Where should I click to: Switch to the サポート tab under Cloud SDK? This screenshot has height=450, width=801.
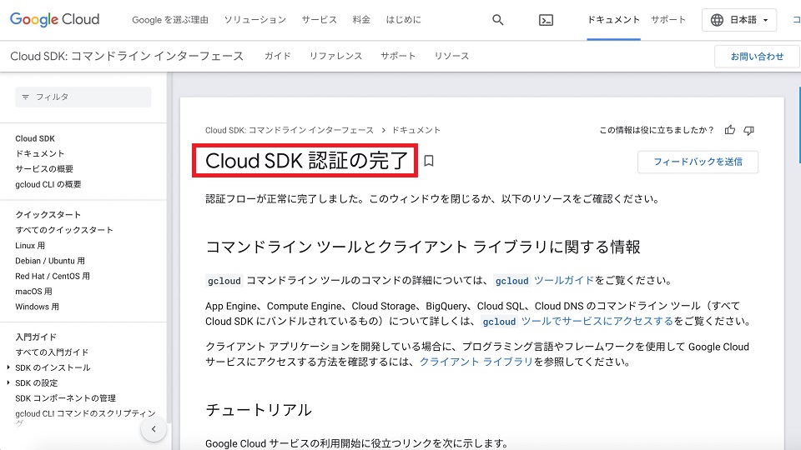coord(398,56)
